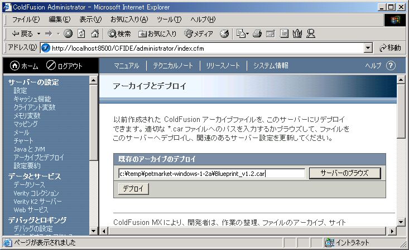
Task: Open the 表示(V) menu
Action: 90,19
